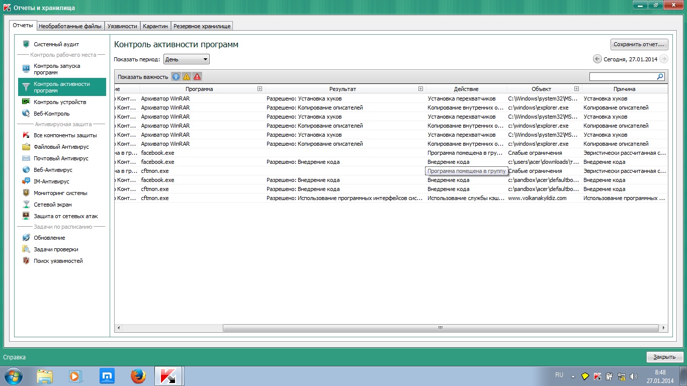Select the Firewall (Сетевой экран) icon
Screen dimensions: 687x386
(26, 205)
